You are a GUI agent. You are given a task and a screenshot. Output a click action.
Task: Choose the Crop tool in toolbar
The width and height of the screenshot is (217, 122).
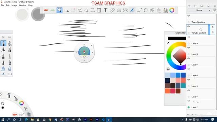(80, 10)
